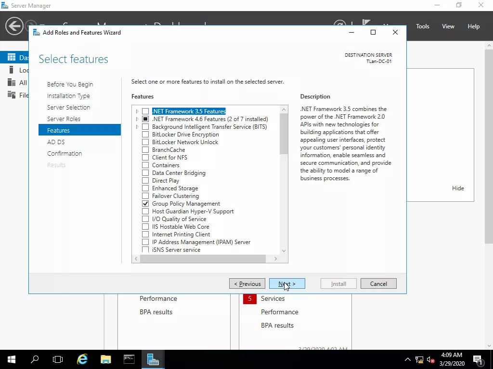Viewport: 493px width, 369px height.
Task: Launch Internet Explorer from the taskbar
Action: click(82, 359)
